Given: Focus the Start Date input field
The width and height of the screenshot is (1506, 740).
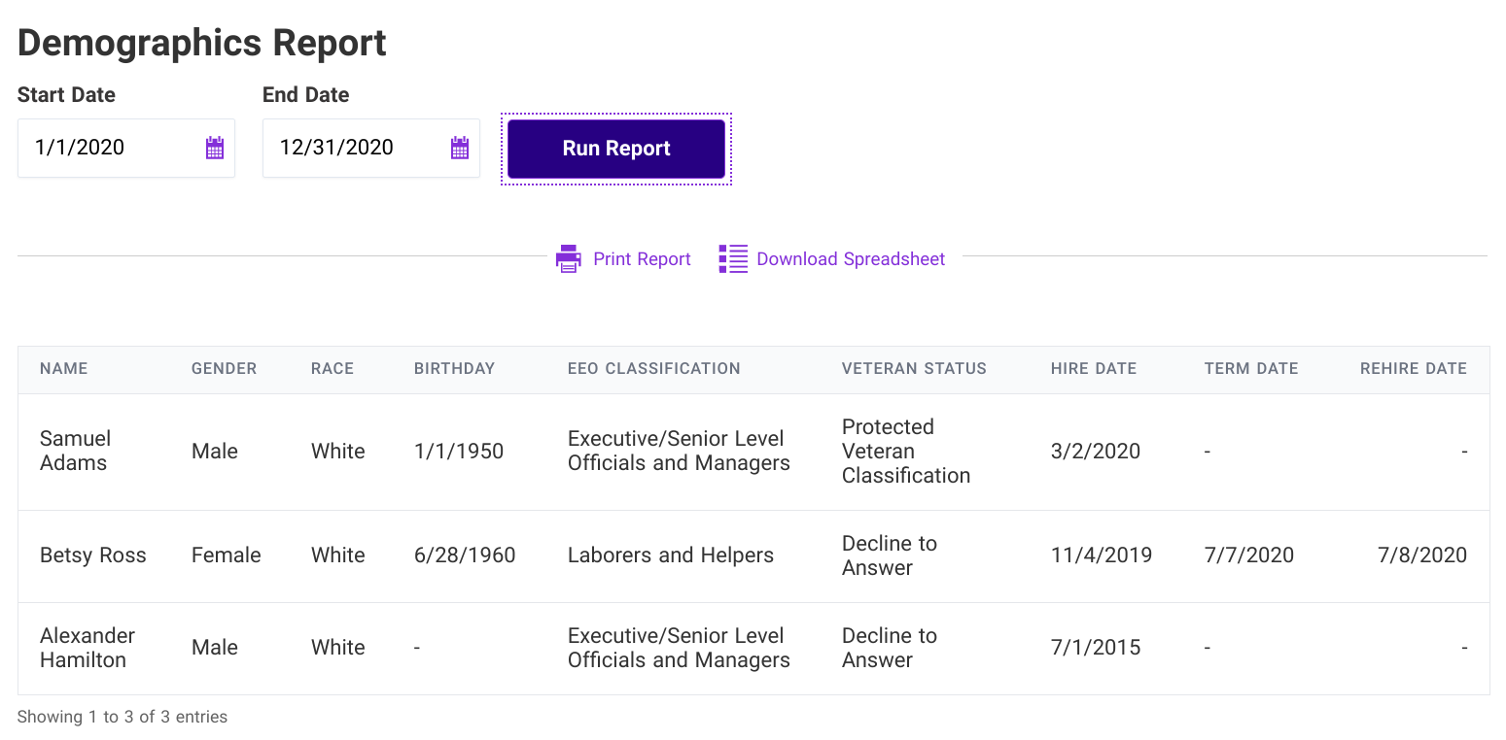Looking at the screenshot, I should tap(126, 148).
